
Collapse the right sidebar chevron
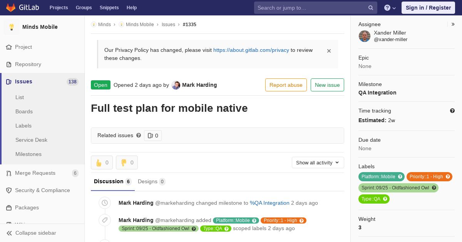(453, 24)
